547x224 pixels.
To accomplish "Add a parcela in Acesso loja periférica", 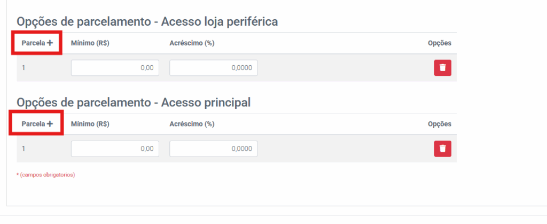I will 50,43.
